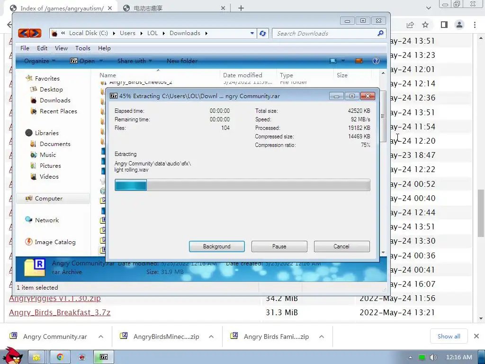Close the Chrome downloads bar

point(476,336)
